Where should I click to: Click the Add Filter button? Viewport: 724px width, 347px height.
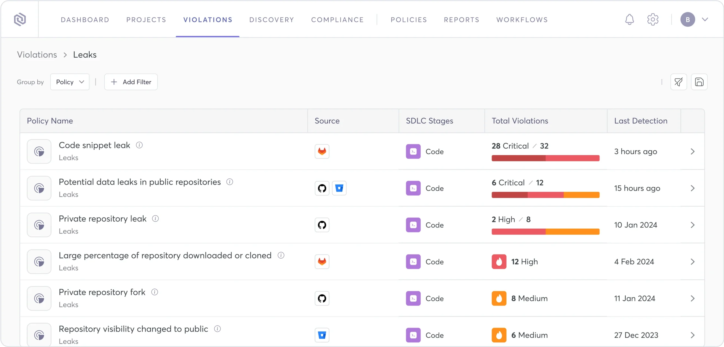click(x=131, y=82)
